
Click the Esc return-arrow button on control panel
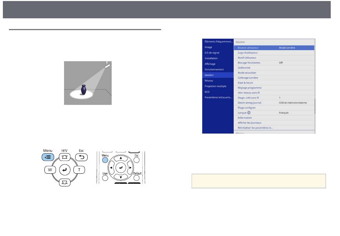coord(81,157)
